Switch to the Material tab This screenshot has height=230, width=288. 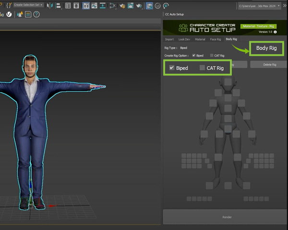point(200,39)
